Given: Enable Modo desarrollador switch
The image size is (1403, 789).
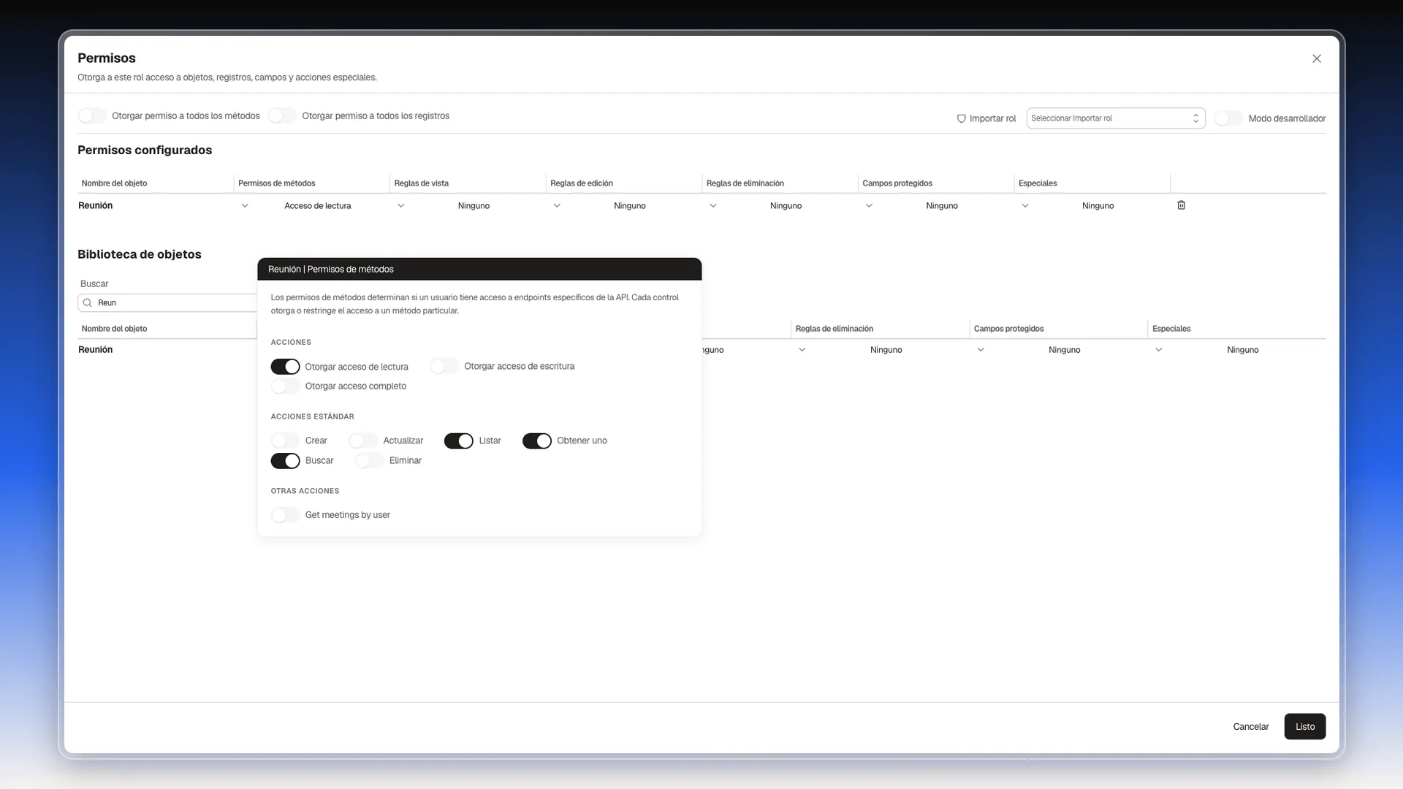Looking at the screenshot, I should point(1228,118).
